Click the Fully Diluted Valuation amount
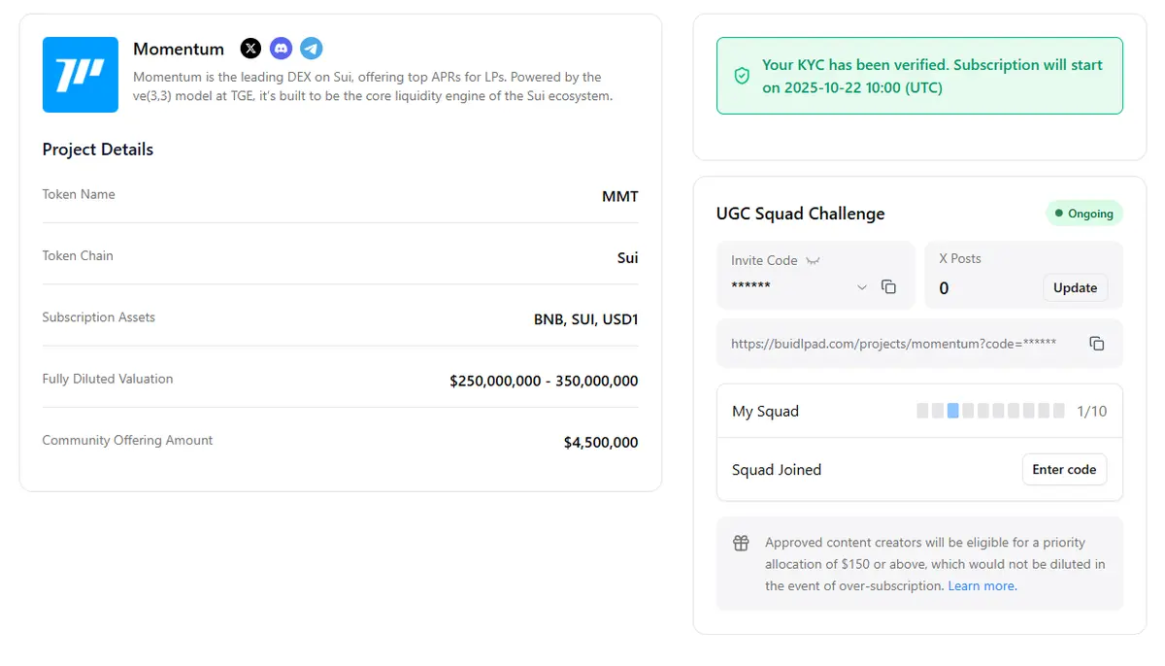This screenshot has height=666, width=1165. pyautogui.click(x=544, y=382)
